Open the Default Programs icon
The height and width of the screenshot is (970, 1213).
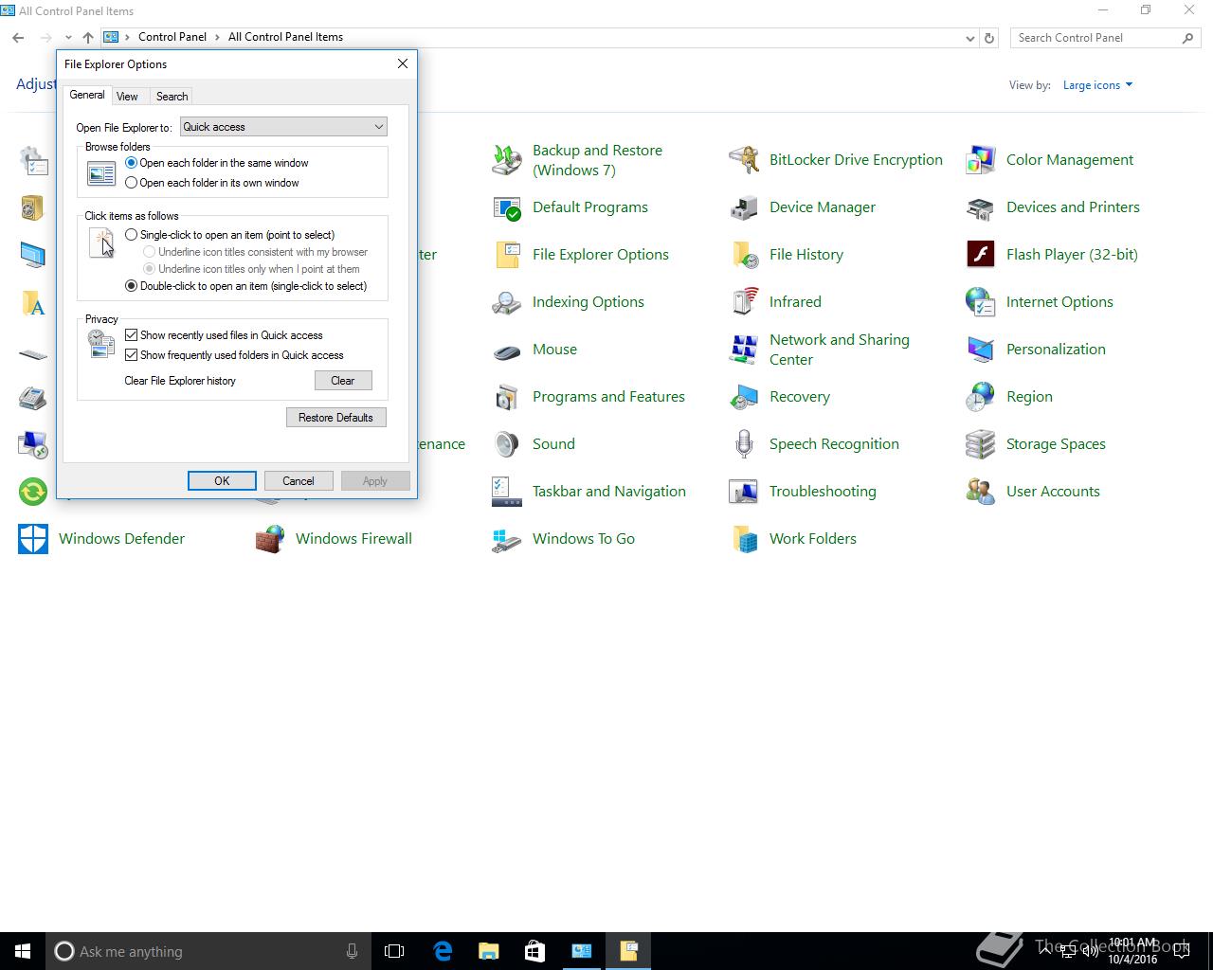[x=507, y=207]
